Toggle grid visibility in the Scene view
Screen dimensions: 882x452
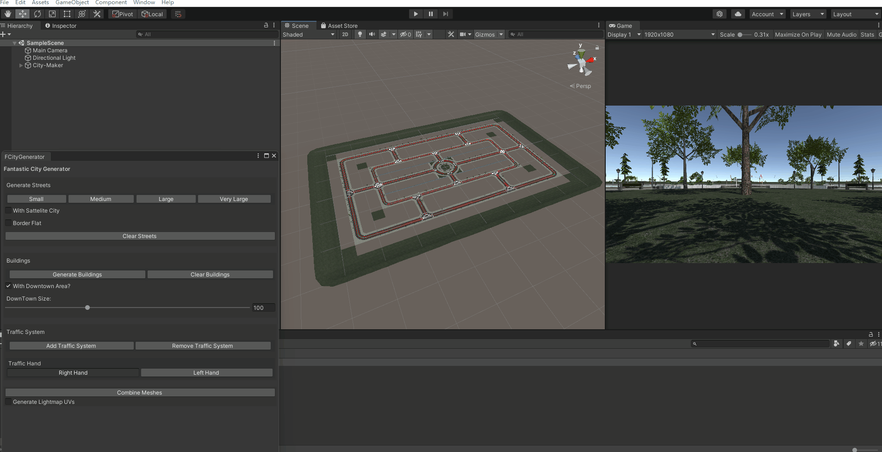pyautogui.click(x=419, y=34)
